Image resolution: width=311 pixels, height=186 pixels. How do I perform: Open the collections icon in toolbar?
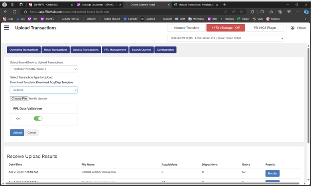tap(280, 12)
